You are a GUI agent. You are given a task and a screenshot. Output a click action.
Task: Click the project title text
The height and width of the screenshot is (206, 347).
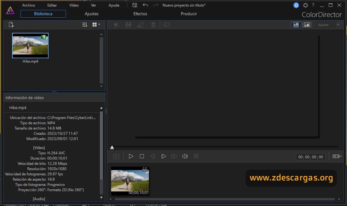[x=184, y=5]
